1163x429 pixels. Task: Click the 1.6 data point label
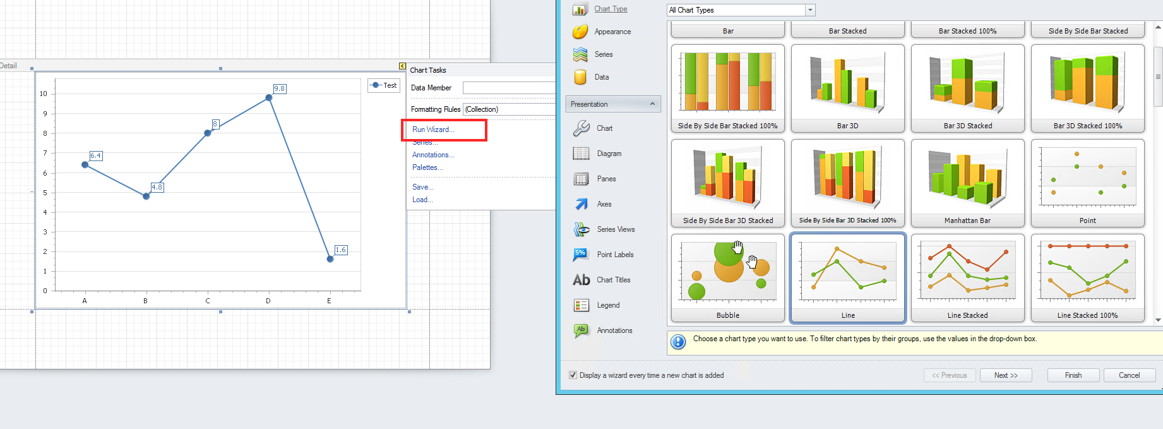pos(340,250)
